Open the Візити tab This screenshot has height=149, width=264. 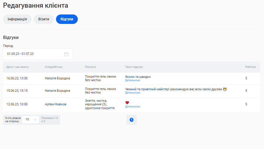click(44, 19)
